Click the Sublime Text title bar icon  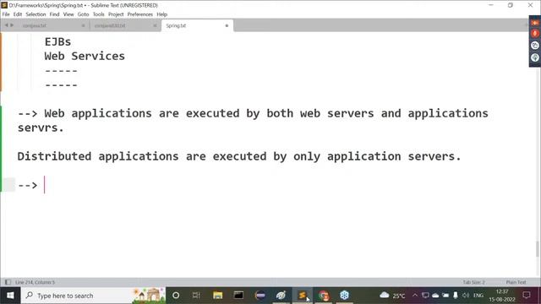click(4, 5)
